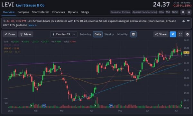Select the Monthly timeframe
The height and width of the screenshot is (116, 193).
123,34
